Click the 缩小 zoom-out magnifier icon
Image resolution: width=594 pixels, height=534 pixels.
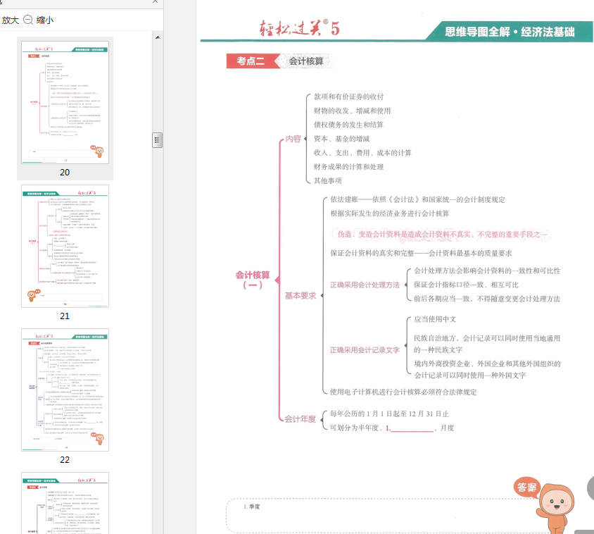(28, 20)
